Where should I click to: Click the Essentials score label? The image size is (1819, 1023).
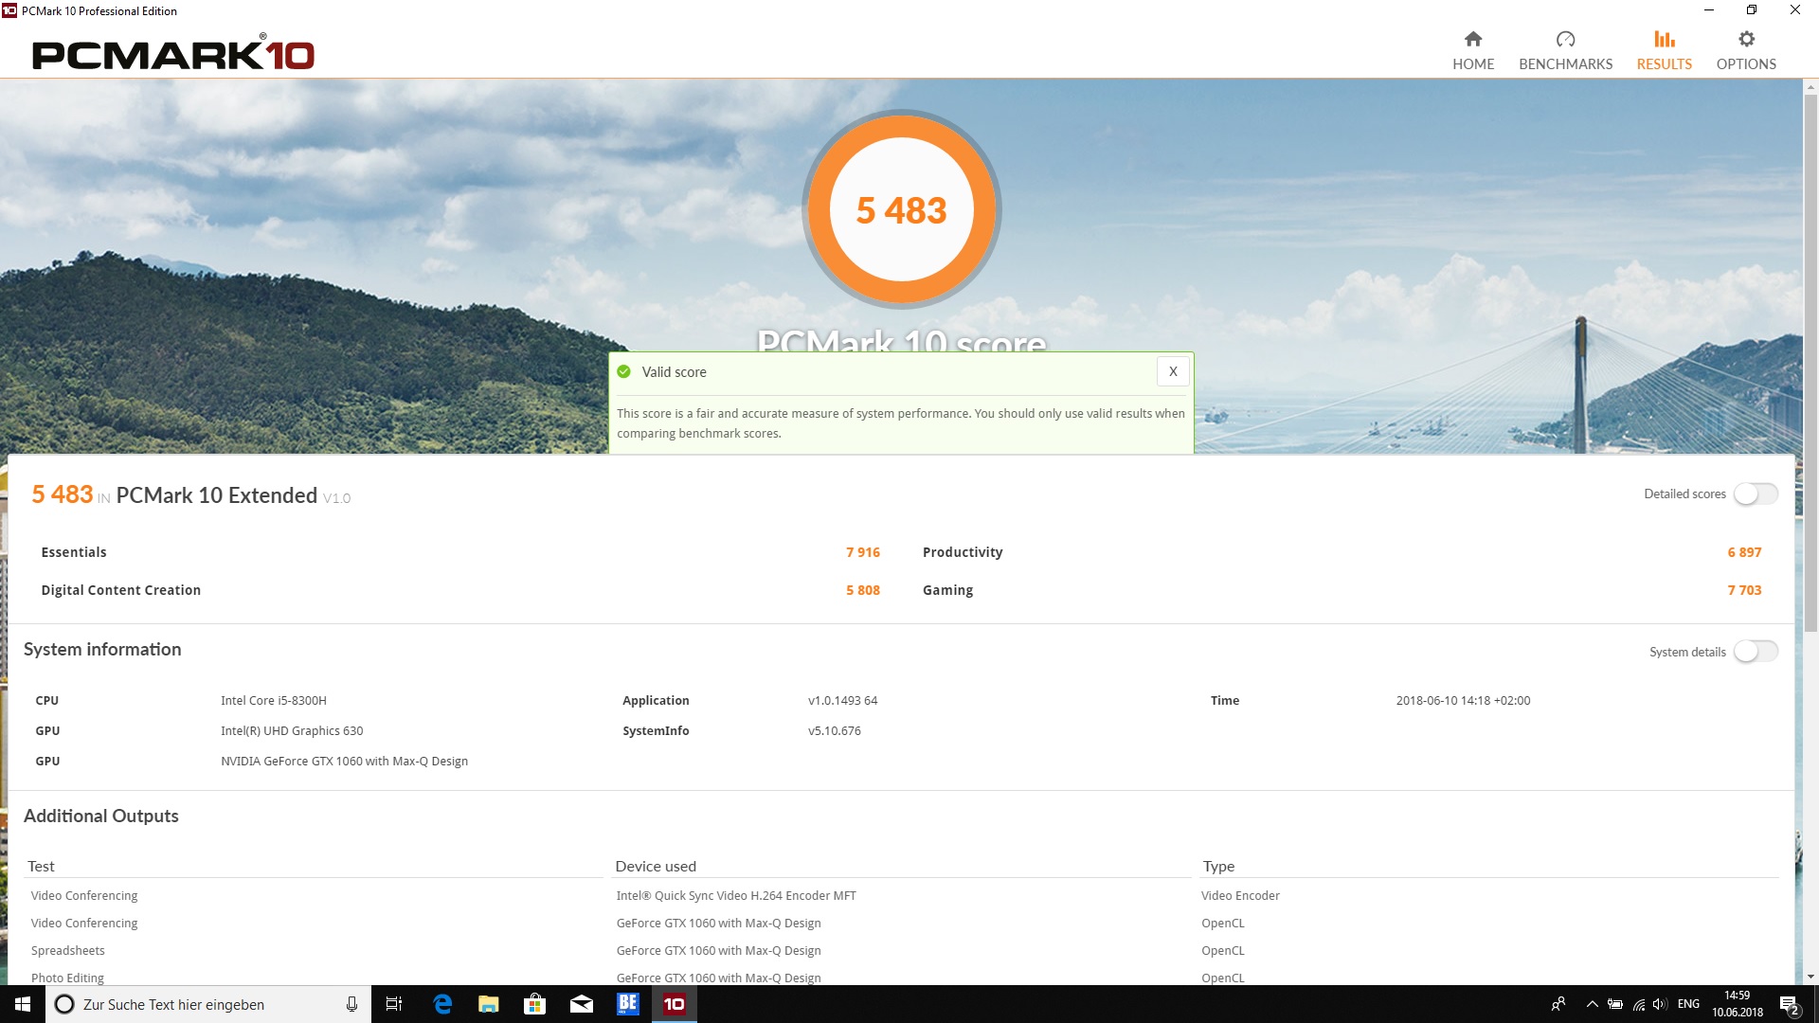(74, 552)
